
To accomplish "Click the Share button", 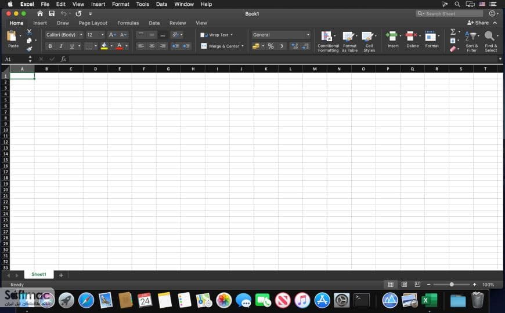I will click(478, 23).
